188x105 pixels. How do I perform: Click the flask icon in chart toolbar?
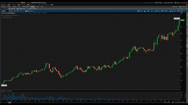pos(145,11)
